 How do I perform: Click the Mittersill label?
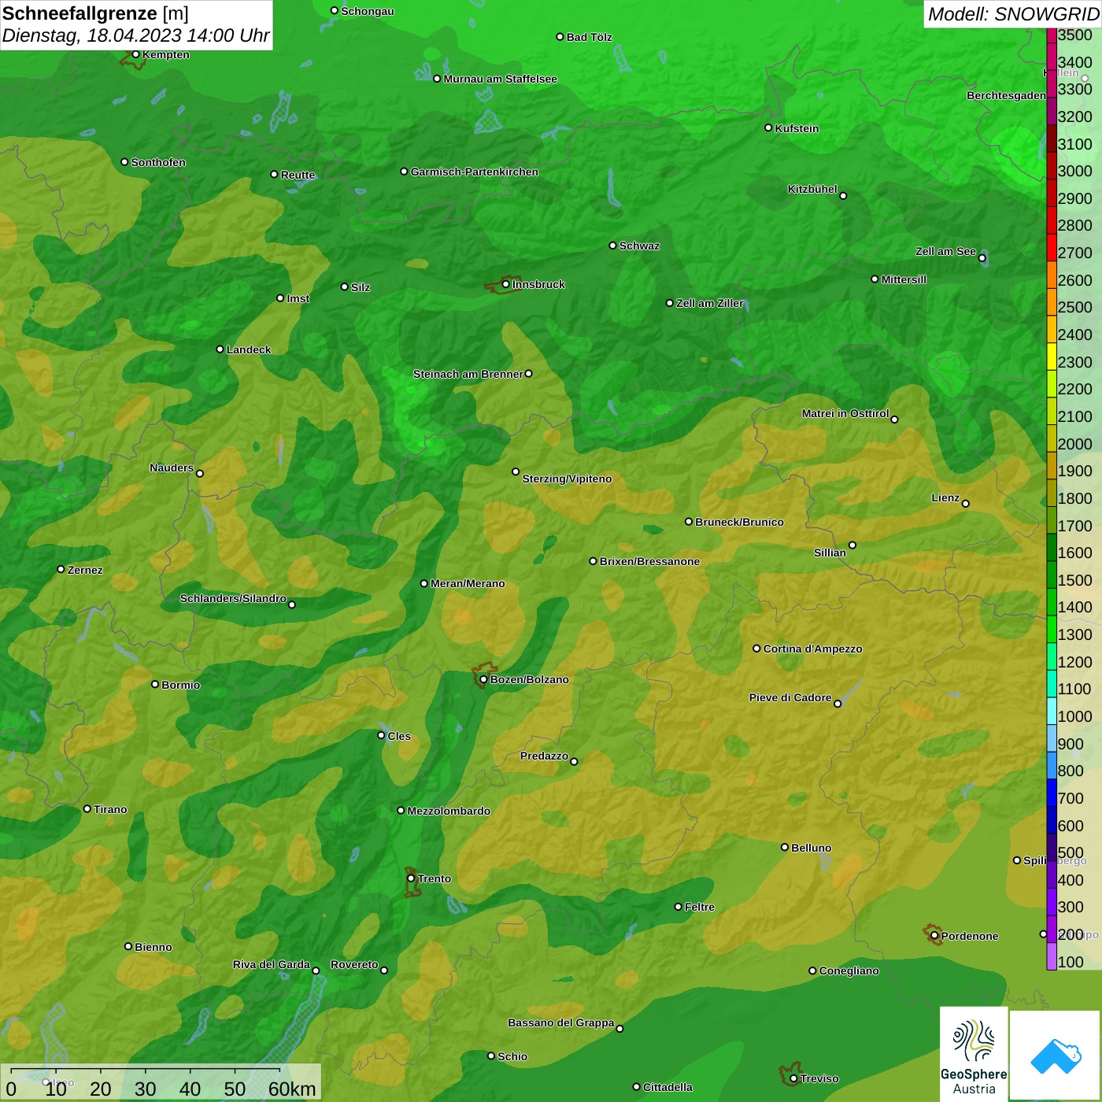pos(904,279)
